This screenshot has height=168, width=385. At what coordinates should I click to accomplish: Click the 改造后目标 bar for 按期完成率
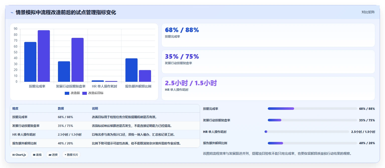[44, 56]
